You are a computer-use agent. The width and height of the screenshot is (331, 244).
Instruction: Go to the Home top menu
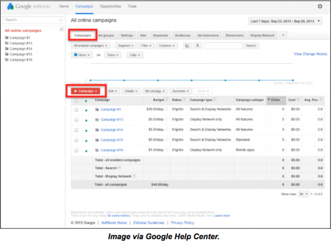[x=64, y=6]
